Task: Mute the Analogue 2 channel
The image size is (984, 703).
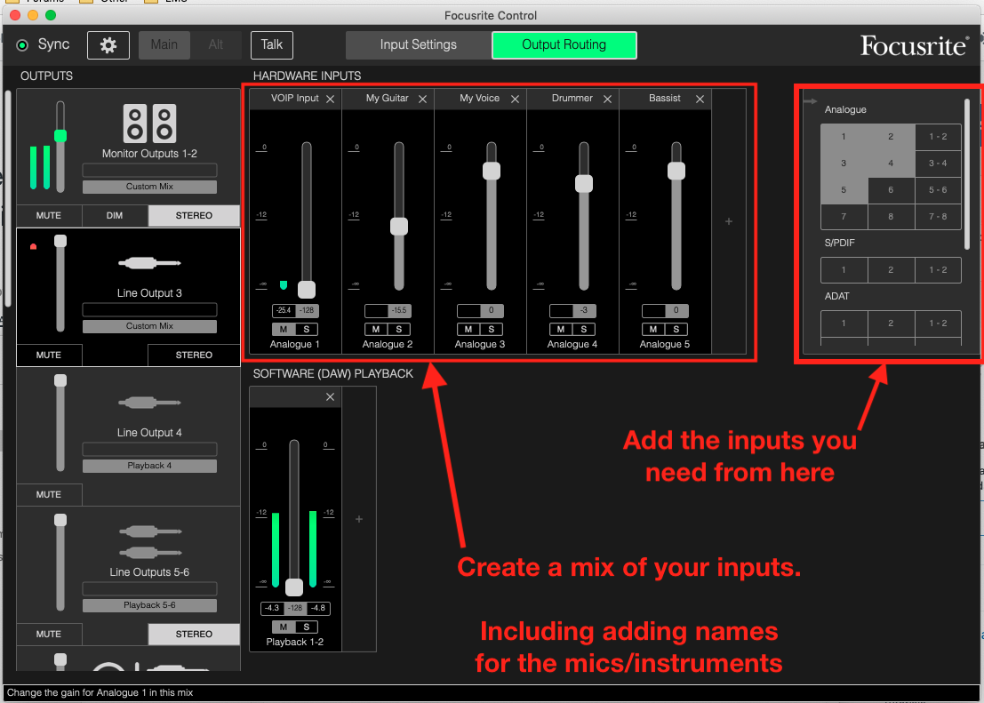Action: point(376,329)
